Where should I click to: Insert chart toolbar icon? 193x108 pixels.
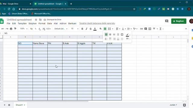click(150, 29)
